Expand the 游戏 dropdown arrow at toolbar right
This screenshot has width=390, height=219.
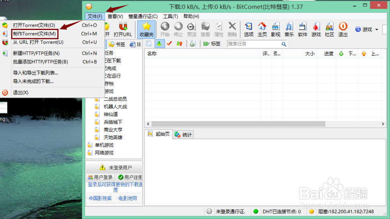(377, 30)
